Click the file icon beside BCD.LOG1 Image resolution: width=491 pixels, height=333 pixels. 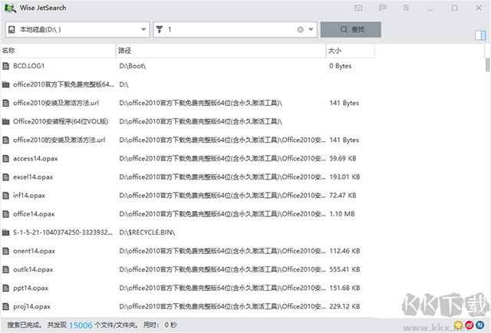pyautogui.click(x=5, y=66)
